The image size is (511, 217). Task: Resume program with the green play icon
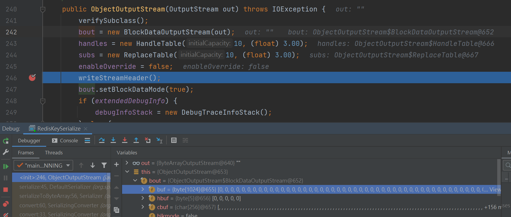(6, 166)
